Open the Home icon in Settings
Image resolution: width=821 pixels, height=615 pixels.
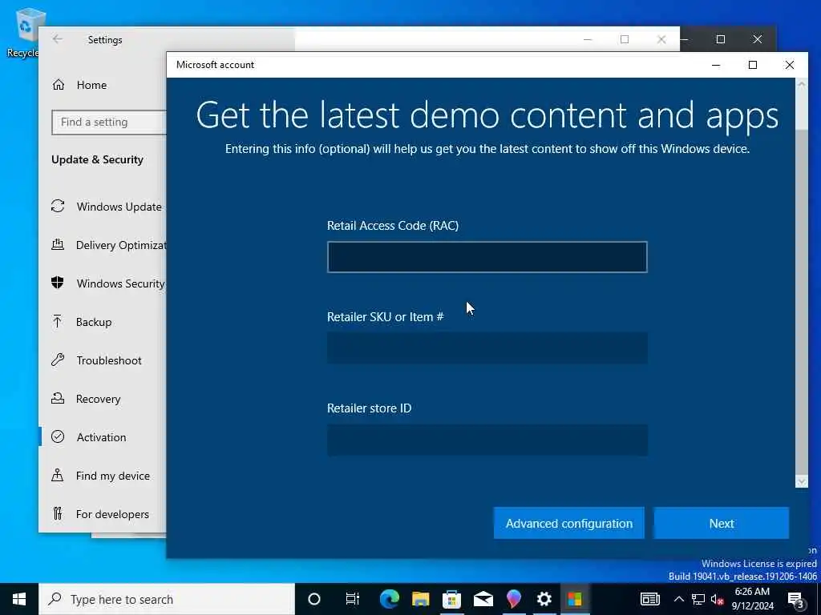58,85
